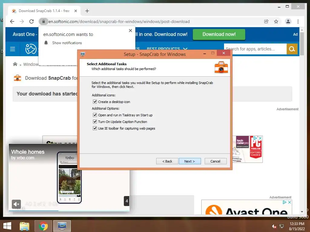Dismiss the notification permission popup
The height and width of the screenshot is (232, 310).
[130, 31]
